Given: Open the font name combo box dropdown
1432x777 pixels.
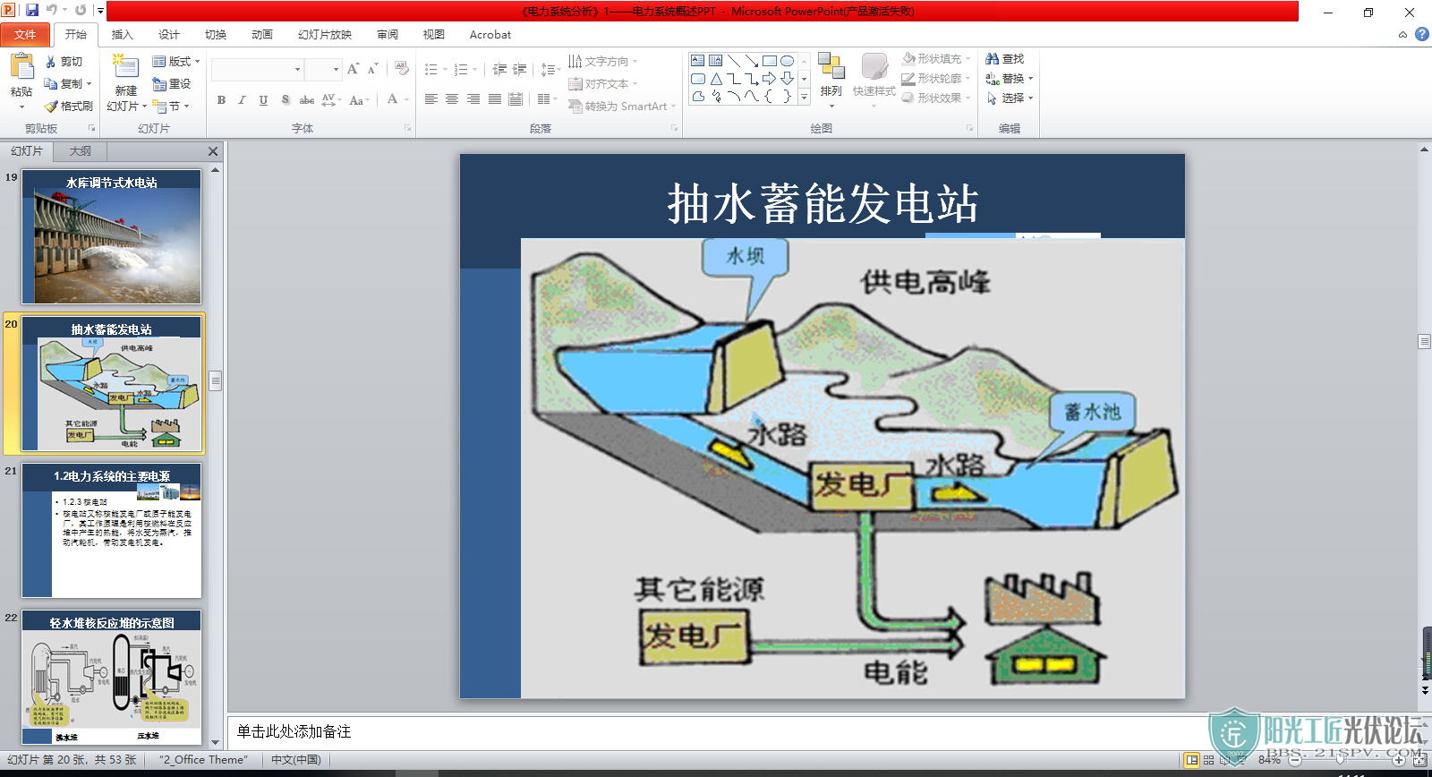Looking at the screenshot, I should pyautogui.click(x=297, y=69).
